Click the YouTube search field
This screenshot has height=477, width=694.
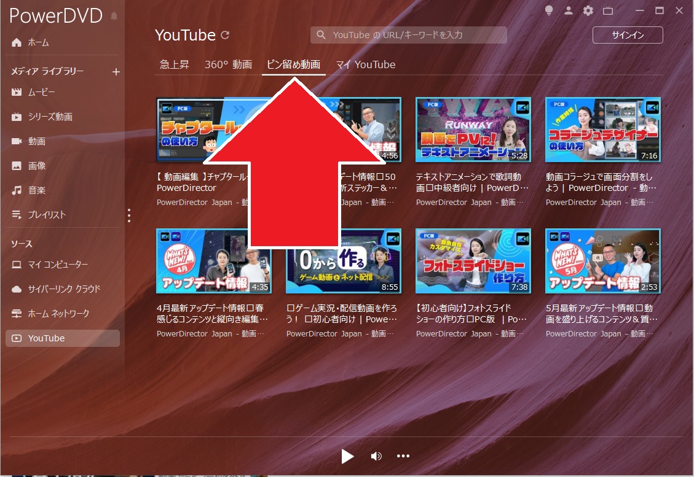[409, 35]
